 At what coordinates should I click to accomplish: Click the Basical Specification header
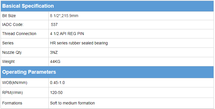coord(107,6)
